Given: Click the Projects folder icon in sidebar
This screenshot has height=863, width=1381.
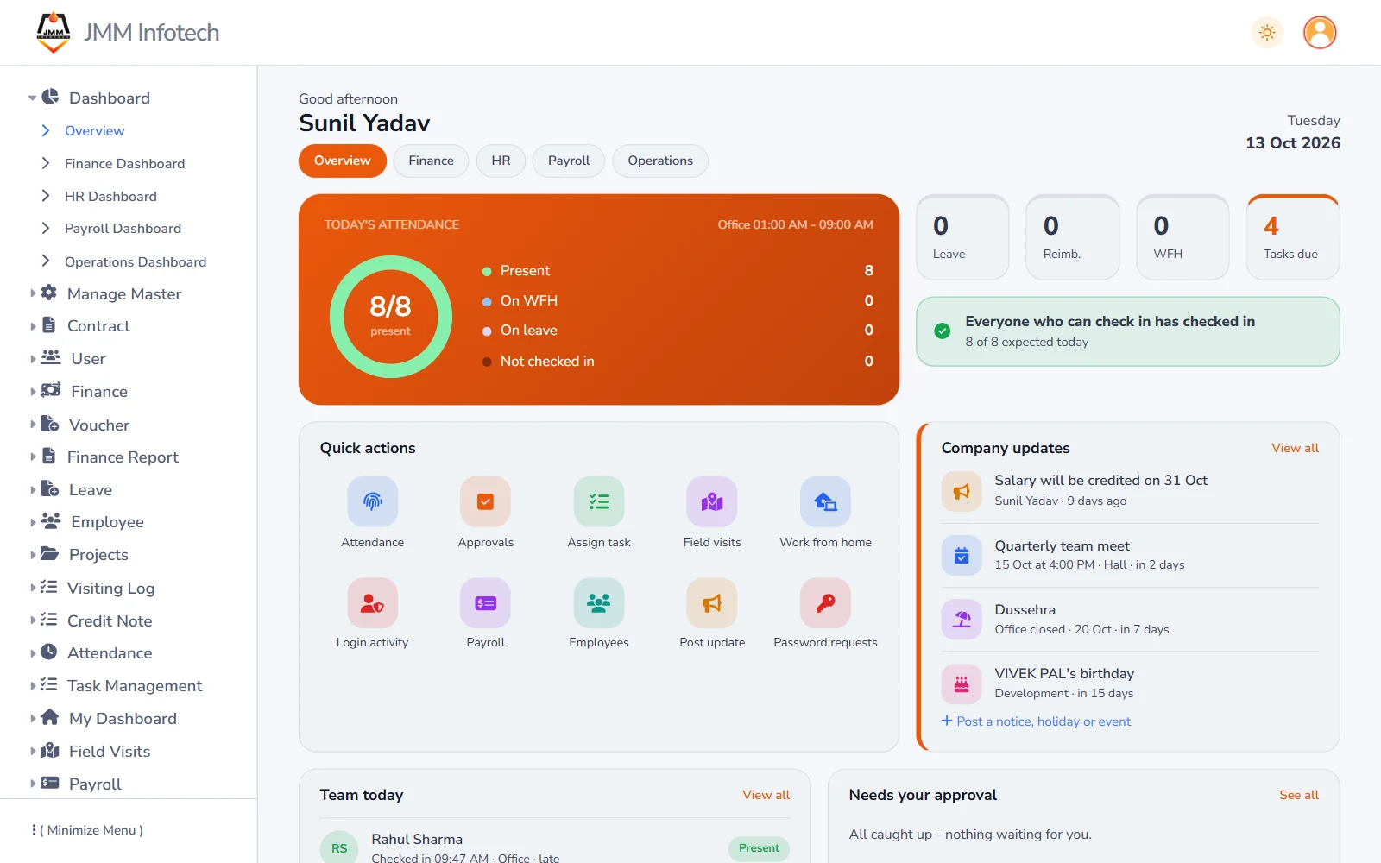Looking at the screenshot, I should [50, 554].
